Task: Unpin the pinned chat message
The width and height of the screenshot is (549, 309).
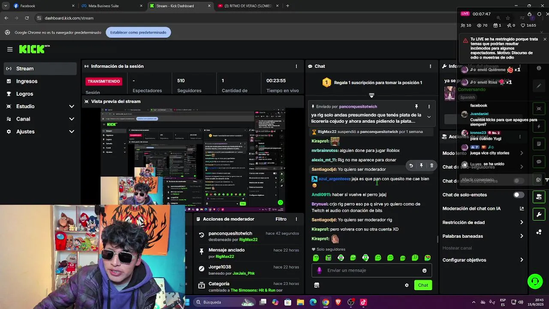Action: click(x=416, y=106)
